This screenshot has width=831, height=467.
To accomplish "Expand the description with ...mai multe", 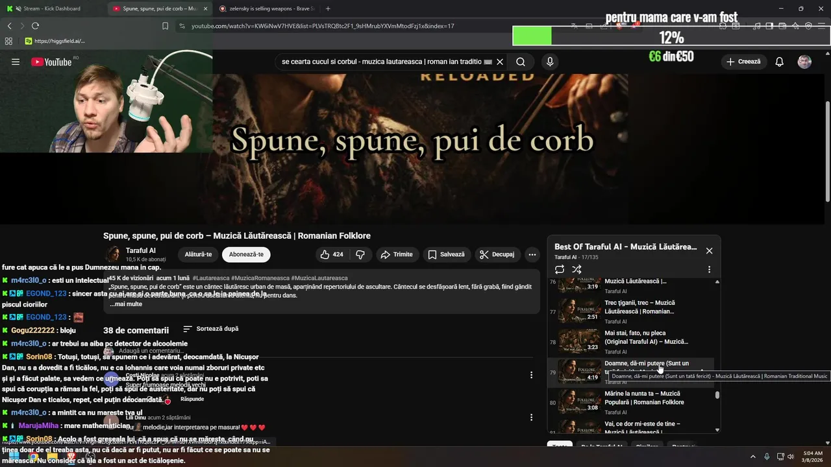I will [x=126, y=304].
